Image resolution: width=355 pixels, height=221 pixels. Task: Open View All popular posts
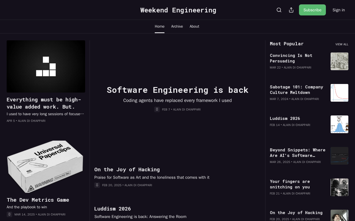(x=342, y=44)
